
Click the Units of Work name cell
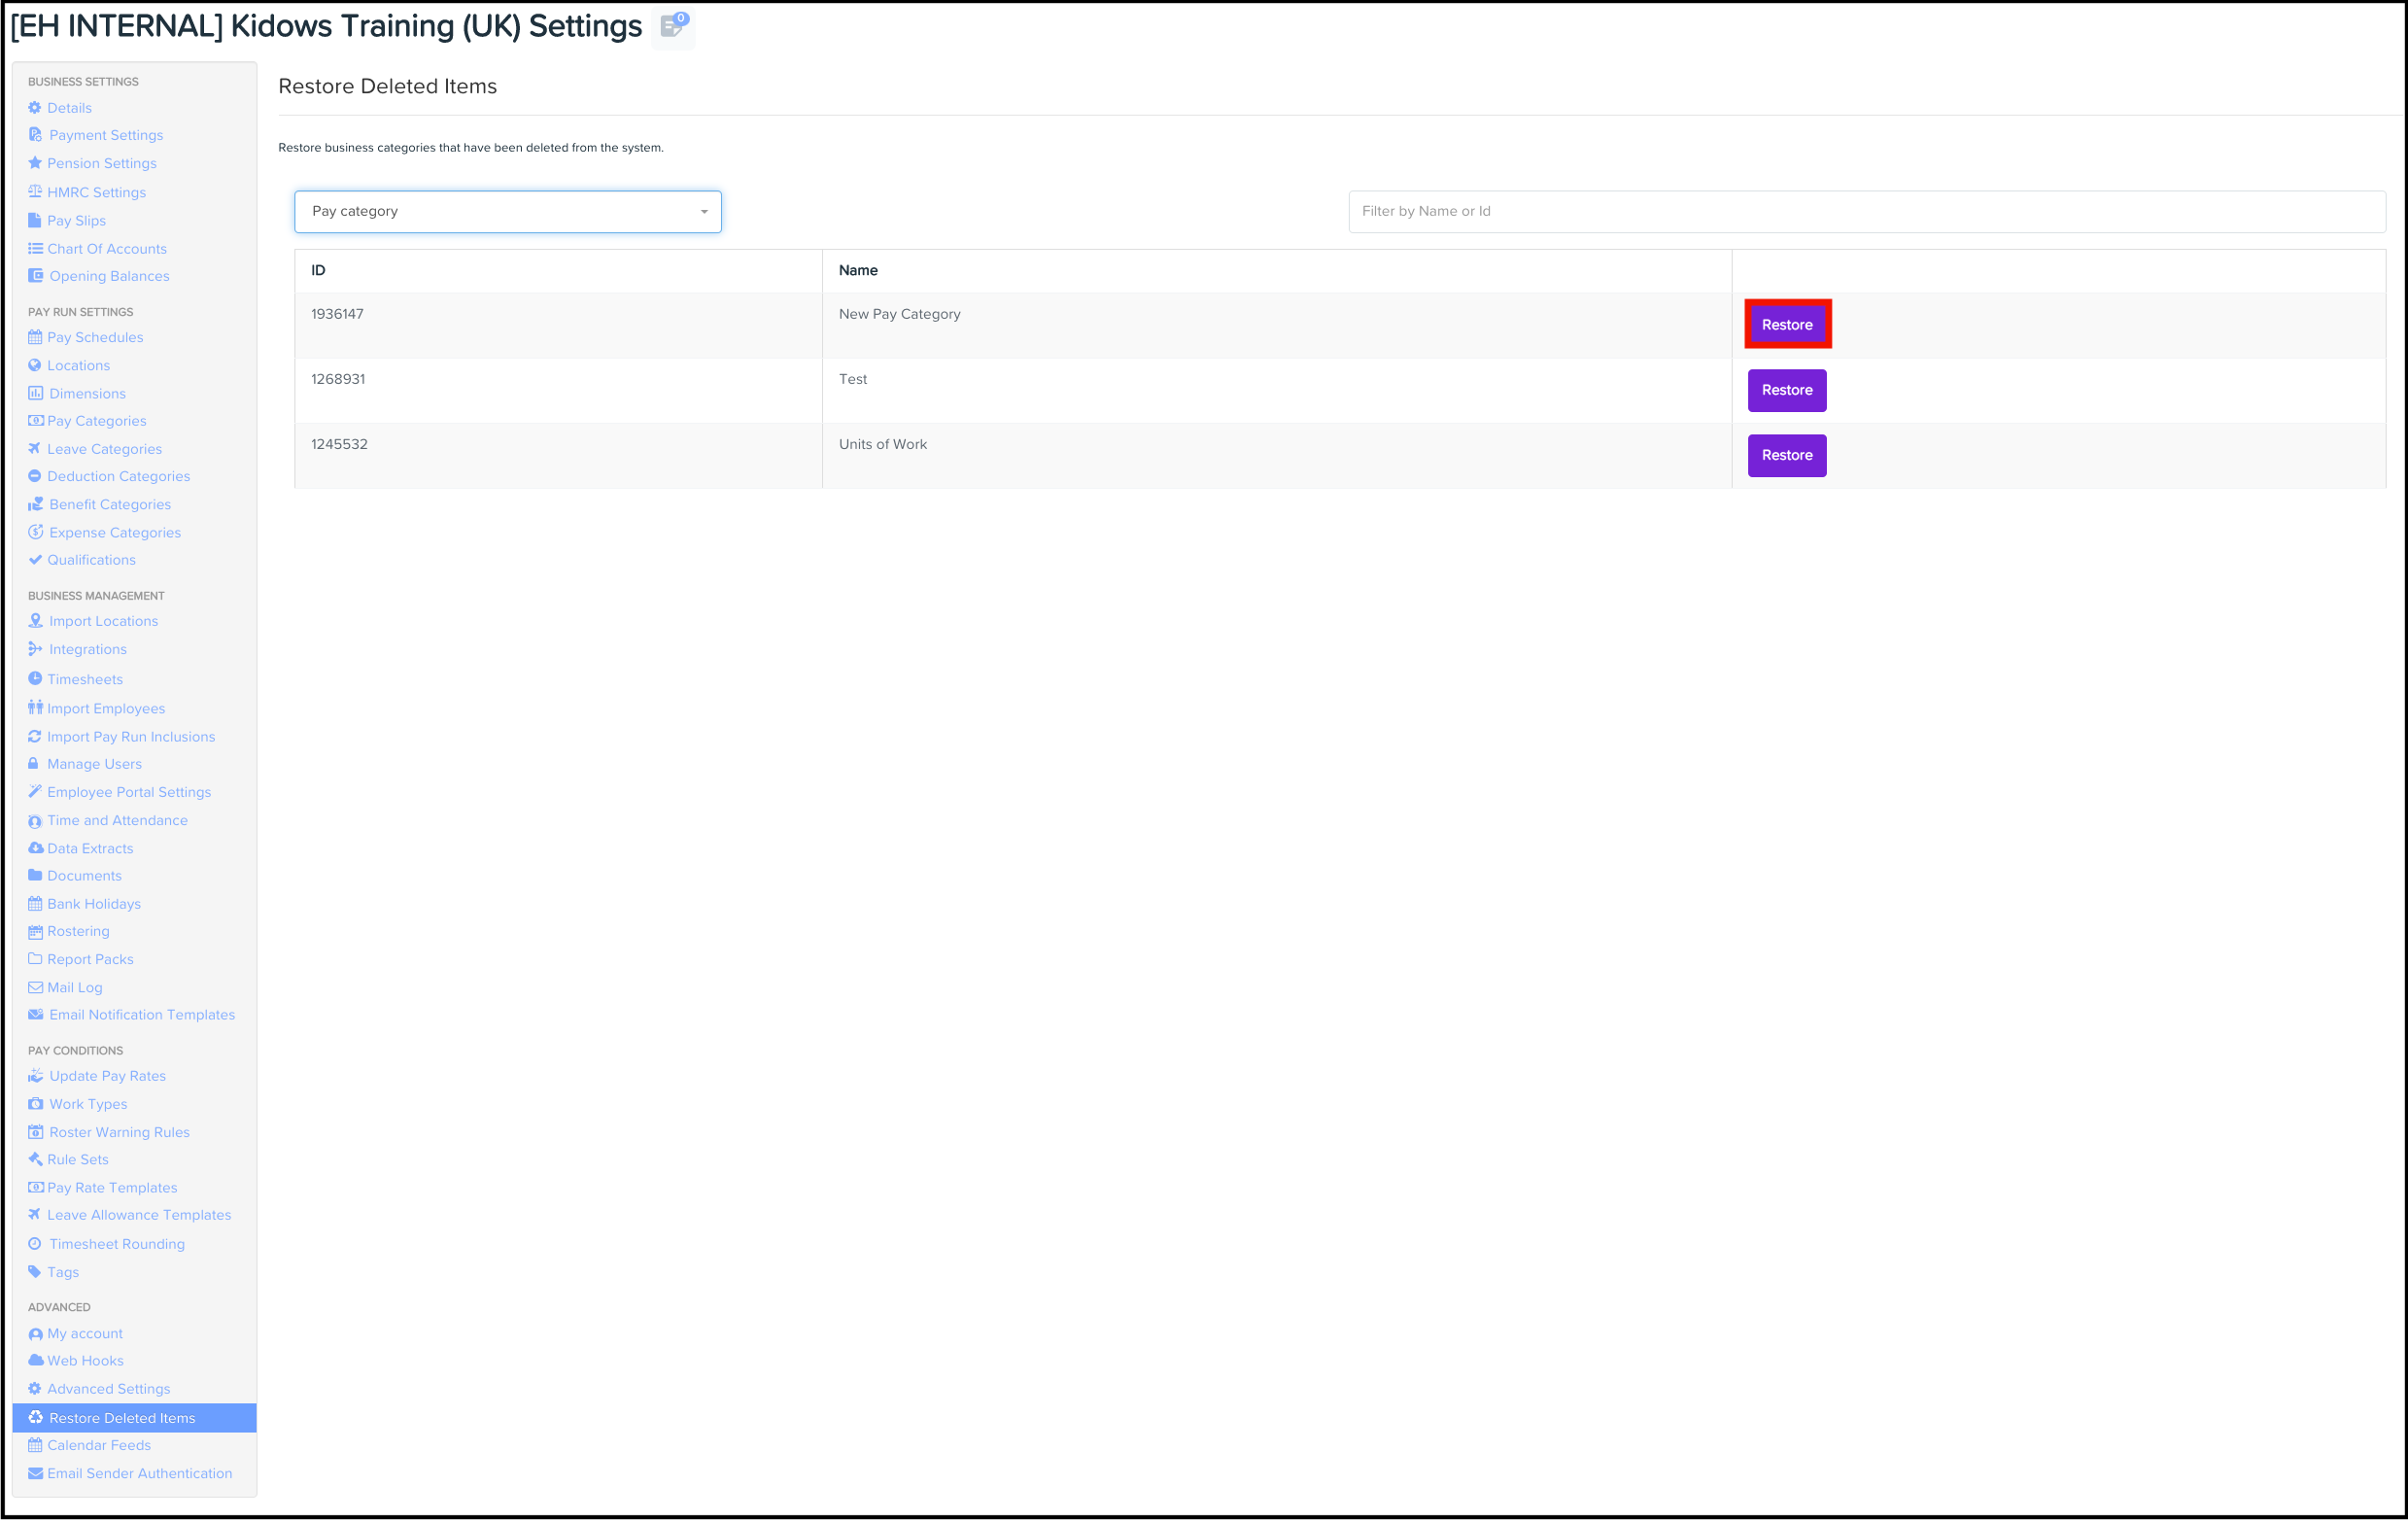tap(1277, 455)
